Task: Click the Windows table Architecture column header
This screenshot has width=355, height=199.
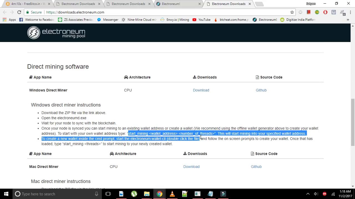Action: 137,77
